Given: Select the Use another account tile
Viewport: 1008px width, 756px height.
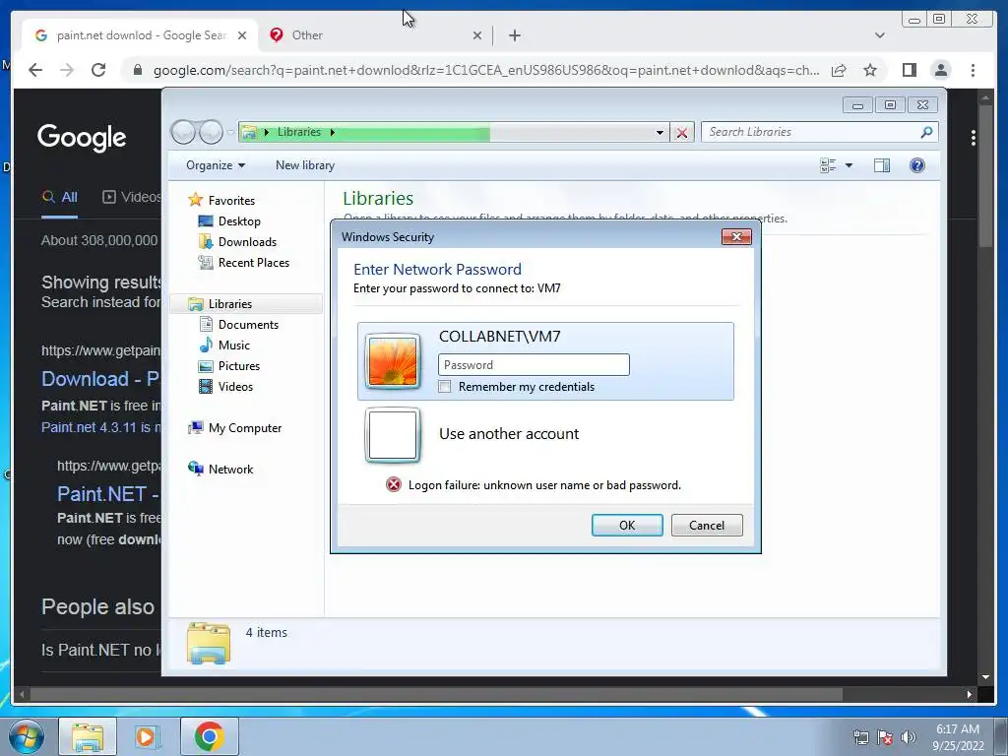Looking at the screenshot, I should pos(545,435).
